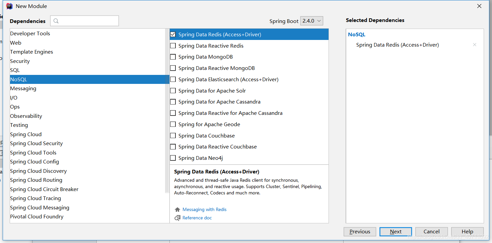Enable Spring Data MongoDB checkbox
Image resolution: width=492 pixels, height=243 pixels.
point(173,57)
